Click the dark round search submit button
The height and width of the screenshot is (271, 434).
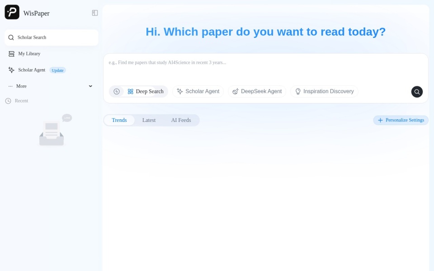pyautogui.click(x=417, y=92)
